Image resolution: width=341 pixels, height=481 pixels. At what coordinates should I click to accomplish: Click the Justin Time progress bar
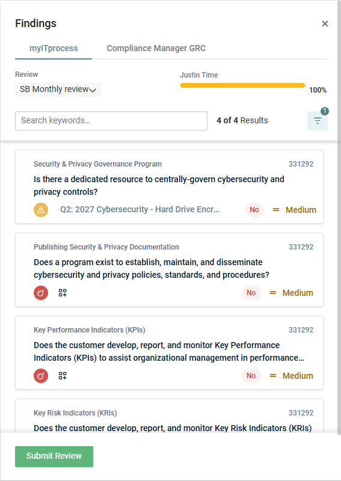coord(242,85)
